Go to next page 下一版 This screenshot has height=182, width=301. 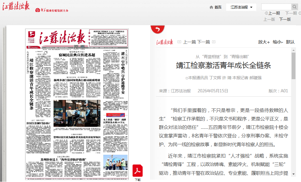coord(285,19)
